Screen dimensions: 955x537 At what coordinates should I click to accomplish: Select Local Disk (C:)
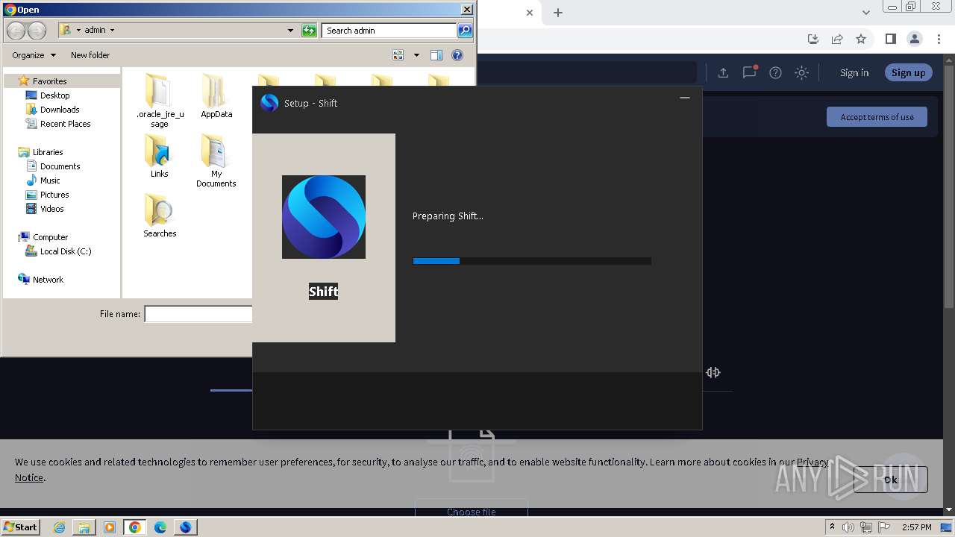point(66,251)
